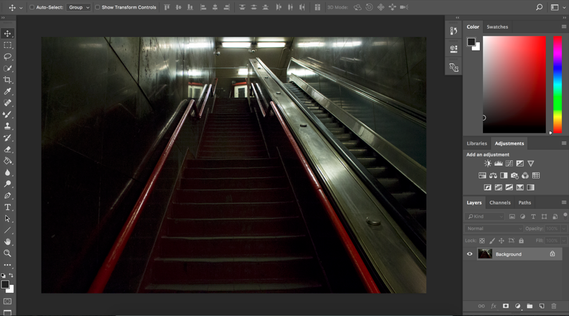Create a new group folder

[530, 306]
